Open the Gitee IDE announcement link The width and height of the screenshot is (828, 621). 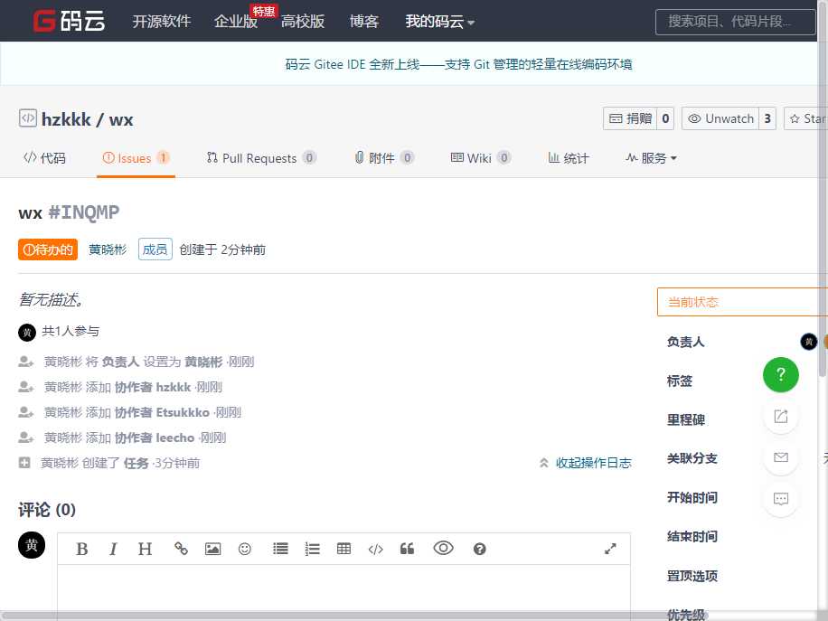tap(458, 64)
